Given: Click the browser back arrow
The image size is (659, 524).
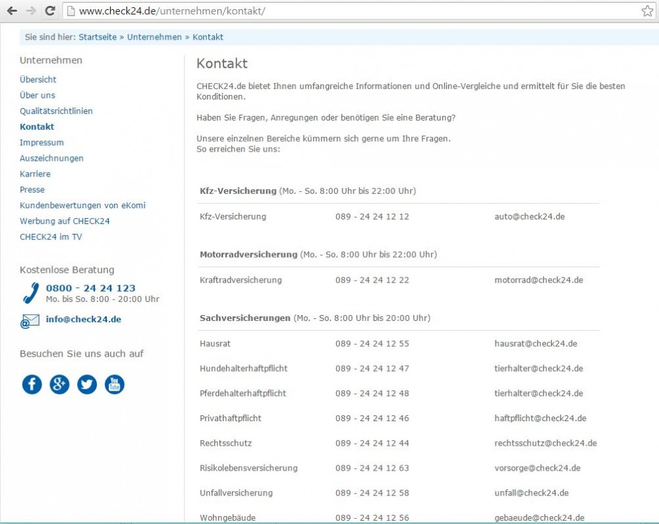Looking at the screenshot, I should (x=12, y=11).
